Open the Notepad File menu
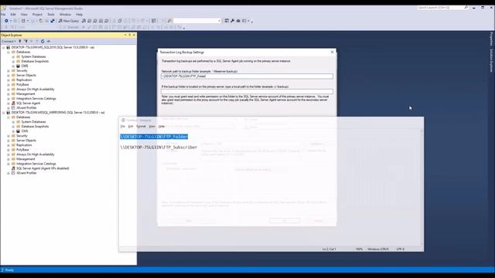The image size is (495, 278). click(x=123, y=127)
